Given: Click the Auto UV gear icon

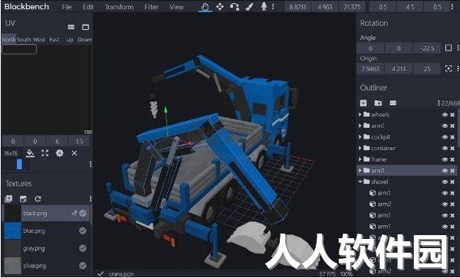Looking at the screenshot, I should click(x=60, y=153).
